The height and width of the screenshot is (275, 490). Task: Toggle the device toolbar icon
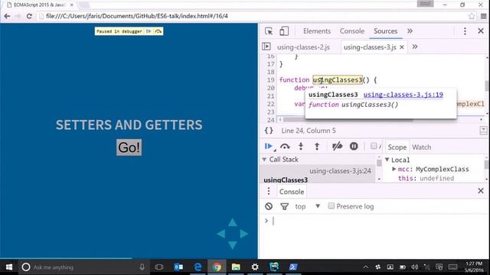point(284,31)
